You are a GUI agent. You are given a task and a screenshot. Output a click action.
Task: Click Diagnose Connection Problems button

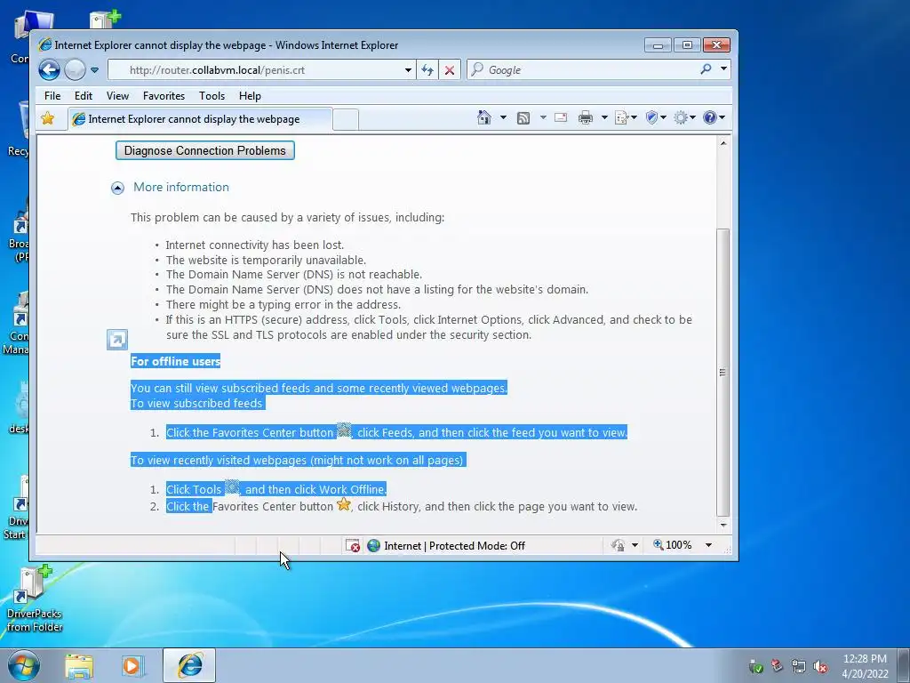pos(205,150)
